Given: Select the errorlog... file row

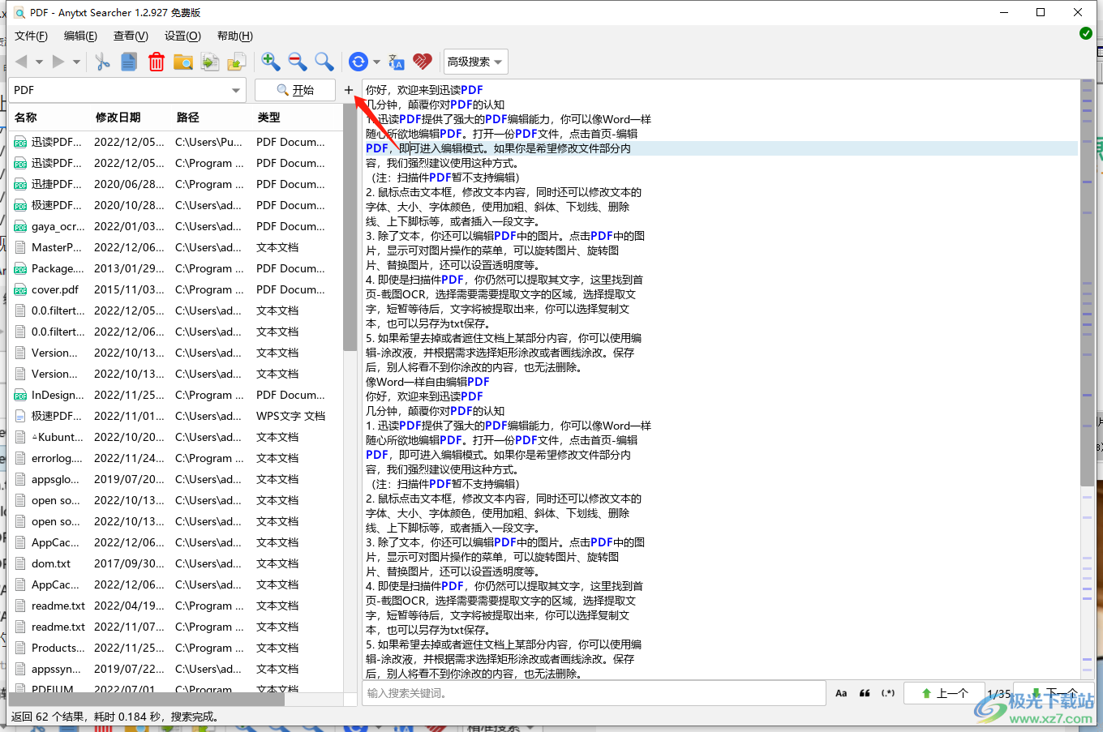Looking at the screenshot, I should 175,458.
